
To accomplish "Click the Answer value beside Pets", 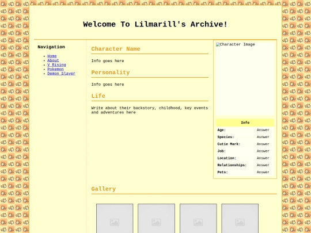I will (263, 172).
